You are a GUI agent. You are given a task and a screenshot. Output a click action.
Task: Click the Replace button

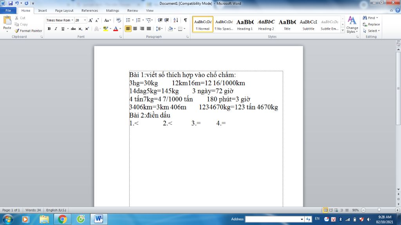(x=371, y=24)
